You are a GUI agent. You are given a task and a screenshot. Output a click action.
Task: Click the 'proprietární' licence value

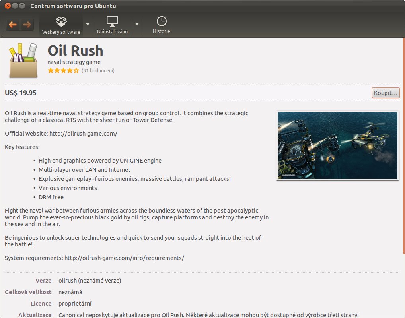pyautogui.click(x=75, y=304)
